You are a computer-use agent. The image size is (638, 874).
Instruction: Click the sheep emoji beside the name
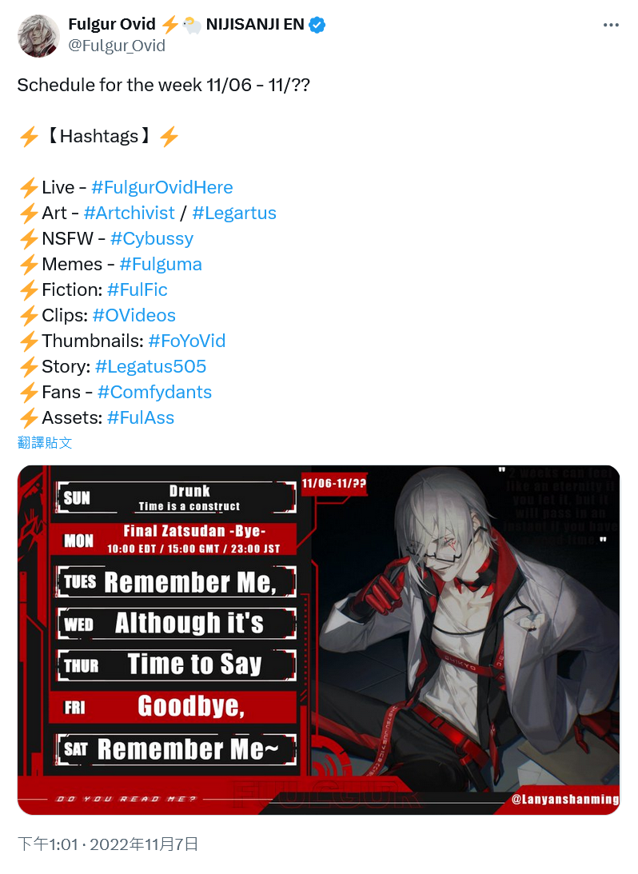(x=192, y=25)
